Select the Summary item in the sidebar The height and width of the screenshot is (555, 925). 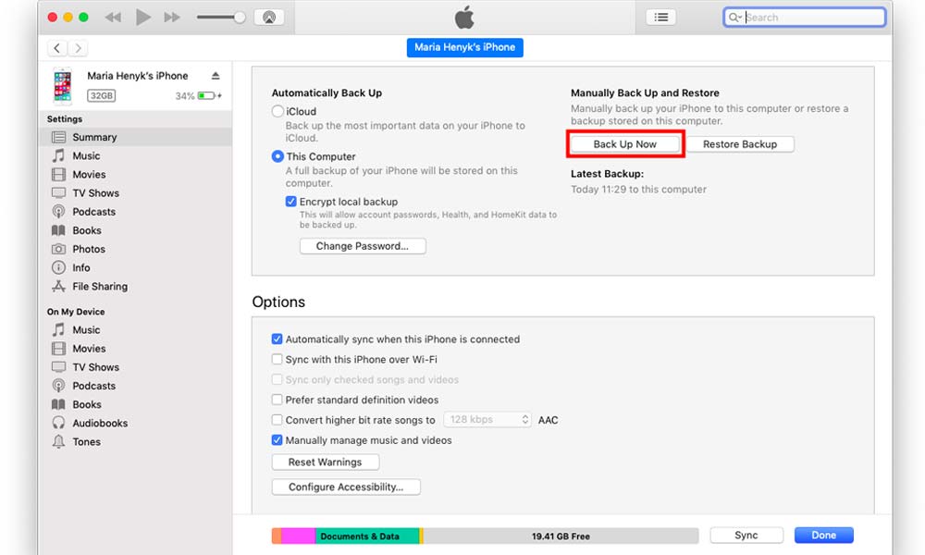point(94,137)
